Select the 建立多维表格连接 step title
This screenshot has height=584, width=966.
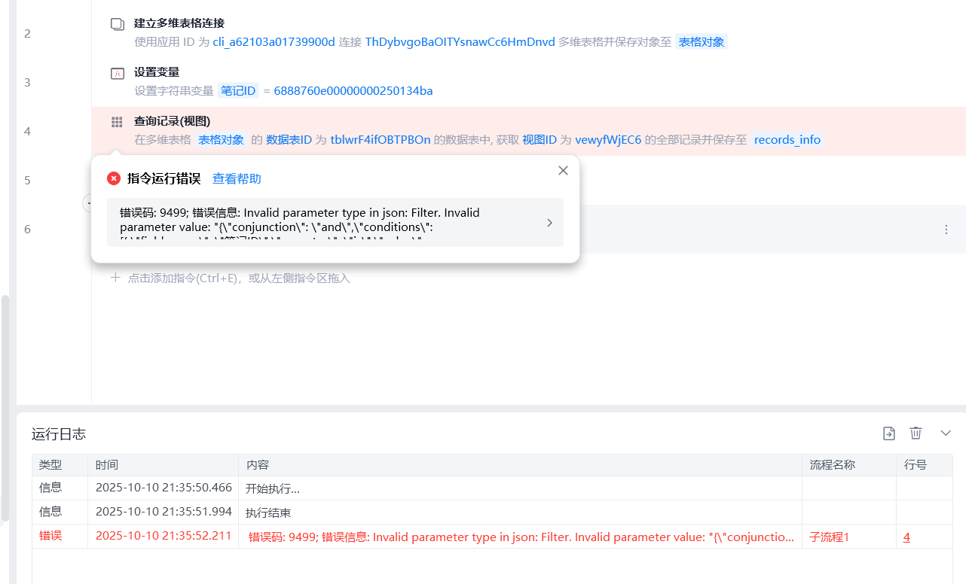(179, 23)
